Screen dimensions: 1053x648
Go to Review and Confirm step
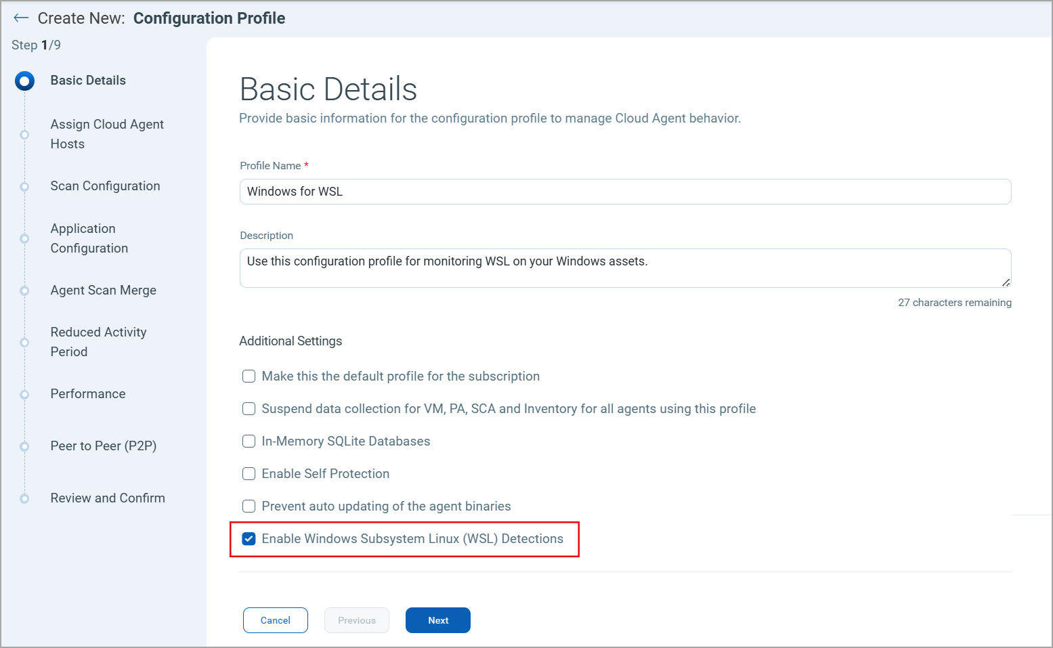[108, 498]
